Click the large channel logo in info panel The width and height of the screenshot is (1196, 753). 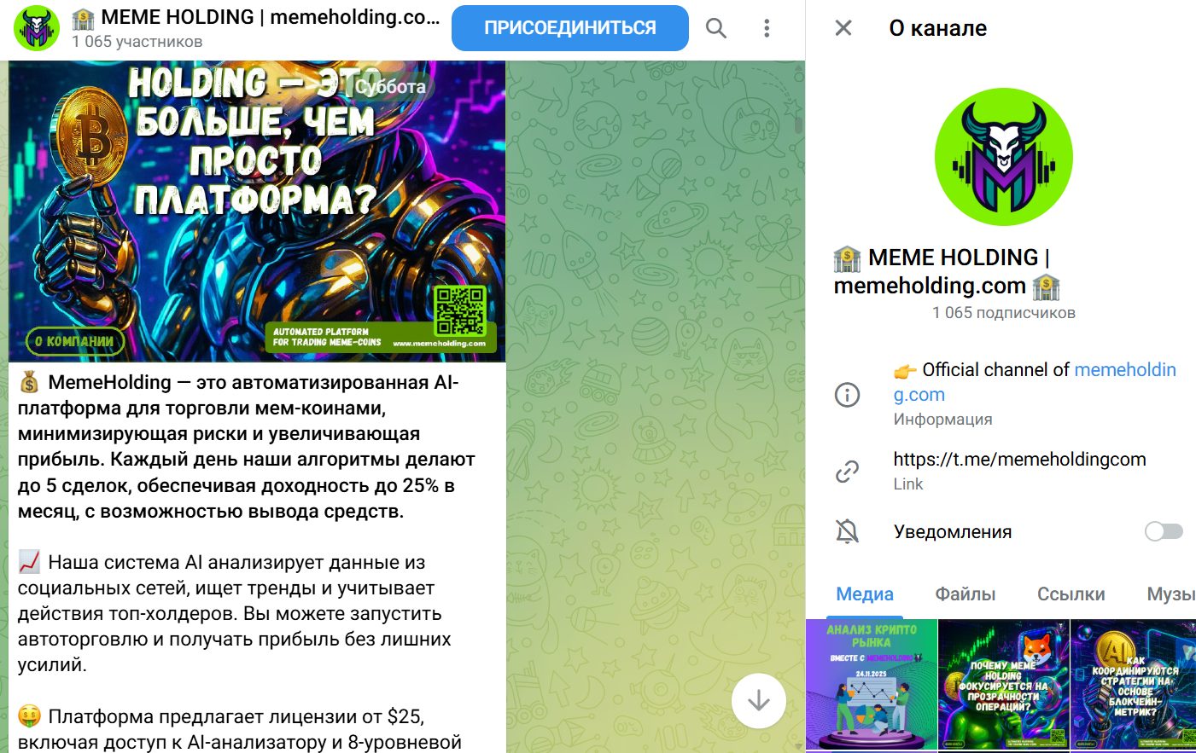click(1003, 156)
